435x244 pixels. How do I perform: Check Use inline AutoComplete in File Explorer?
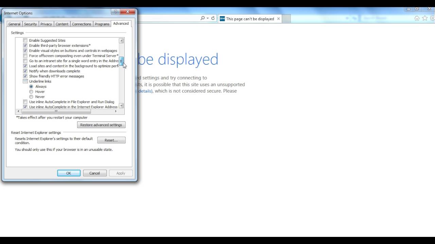(x=25, y=102)
